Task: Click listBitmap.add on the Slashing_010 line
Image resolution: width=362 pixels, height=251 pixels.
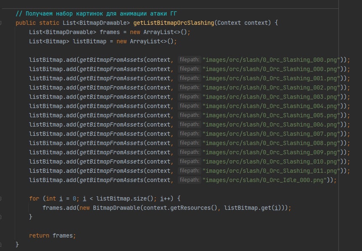Action: coord(53,161)
